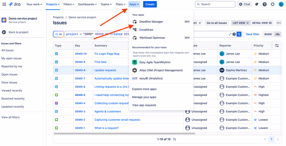Image resolution: width=286 pixels, height=146 pixels.
Task: Click the request type icon for DEMO-5
Action: 56,95
